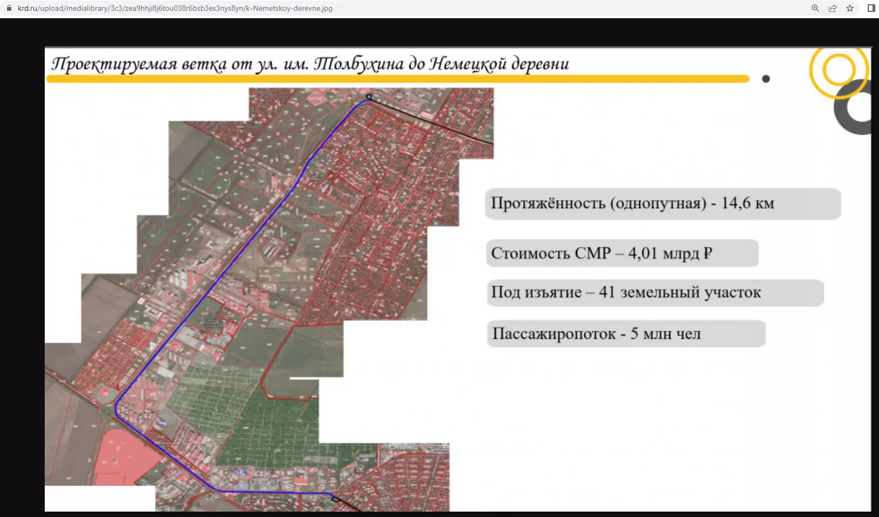
Task: Click the 'Протяжённость (однопутная) - 14,6 км' box
Action: coord(662,203)
